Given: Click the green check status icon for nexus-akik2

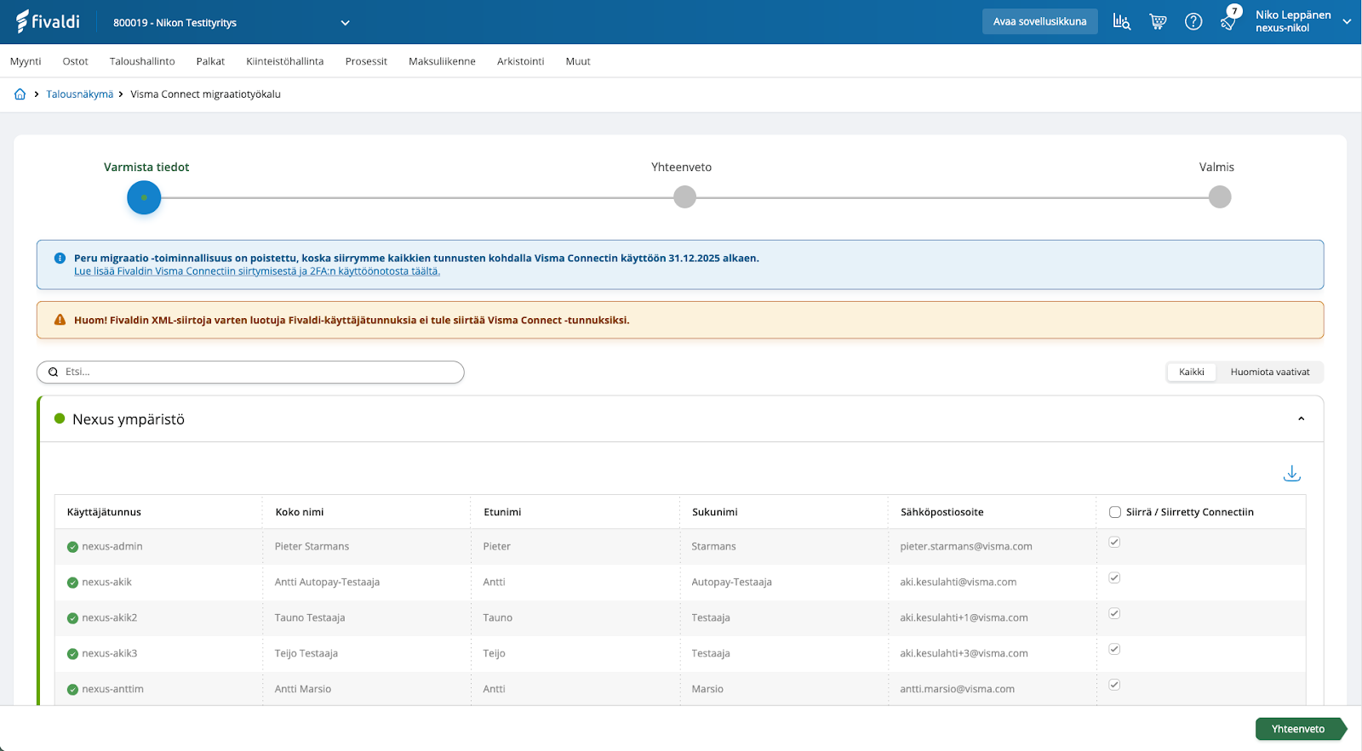Looking at the screenshot, I should 72,618.
